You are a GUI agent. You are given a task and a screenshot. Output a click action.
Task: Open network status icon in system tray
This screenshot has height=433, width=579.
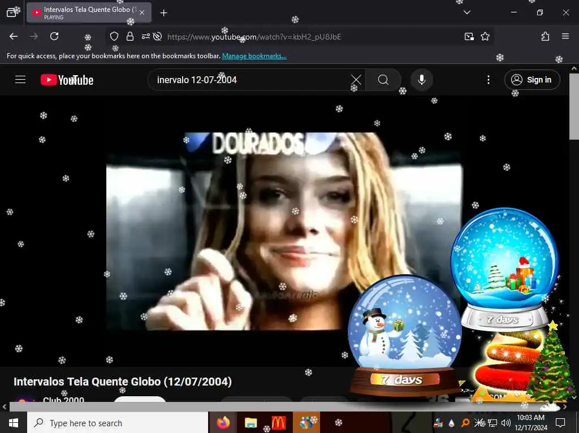pyautogui.click(x=492, y=423)
